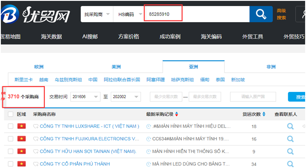
Task: Check the LUXSHARE - ICT row checkbox
Action: pyautogui.click(x=10, y=126)
